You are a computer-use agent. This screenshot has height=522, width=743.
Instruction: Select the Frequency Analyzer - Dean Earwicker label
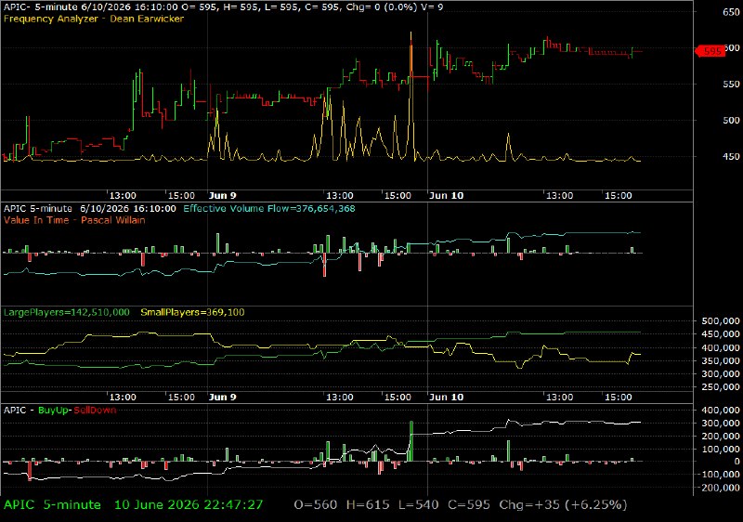pyautogui.click(x=94, y=19)
